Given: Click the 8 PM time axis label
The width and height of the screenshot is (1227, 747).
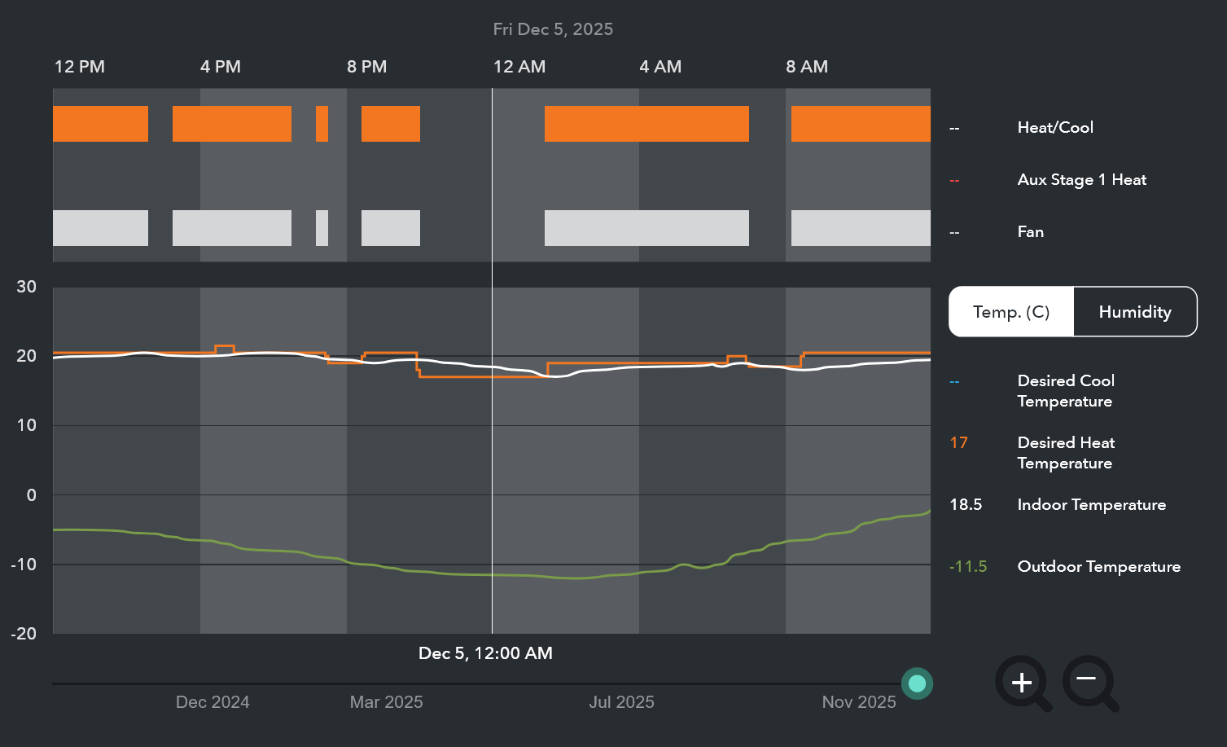Looking at the screenshot, I should point(366,67).
